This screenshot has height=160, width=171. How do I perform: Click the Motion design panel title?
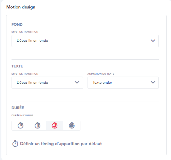tap(21, 7)
